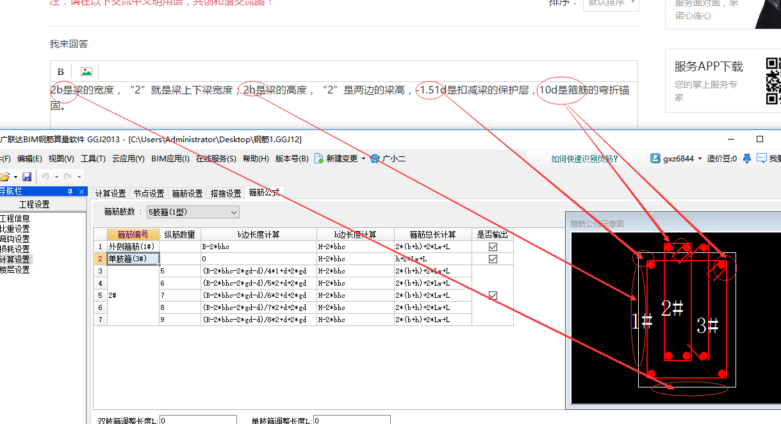Open the 广小二 assistant icon
This screenshot has height=424, width=781.
(375, 158)
